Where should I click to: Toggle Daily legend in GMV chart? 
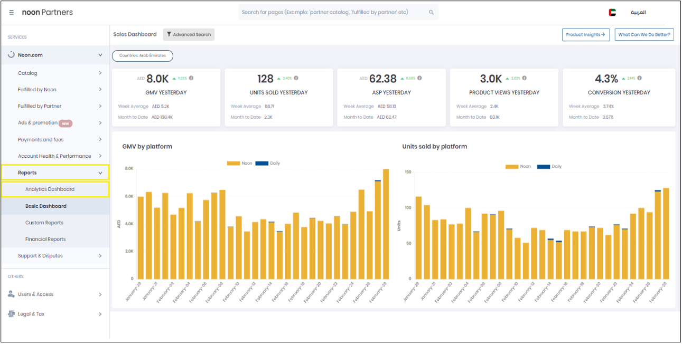[275, 164]
